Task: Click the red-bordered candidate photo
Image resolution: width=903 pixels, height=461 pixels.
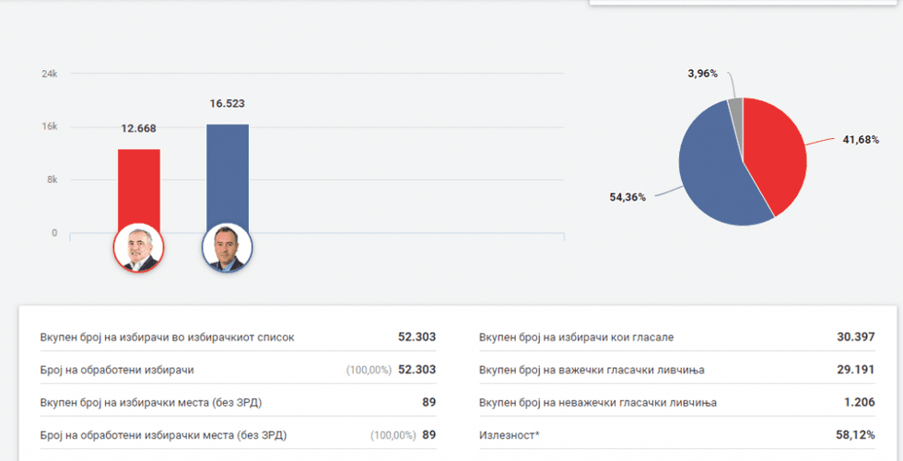Action: click(138, 248)
